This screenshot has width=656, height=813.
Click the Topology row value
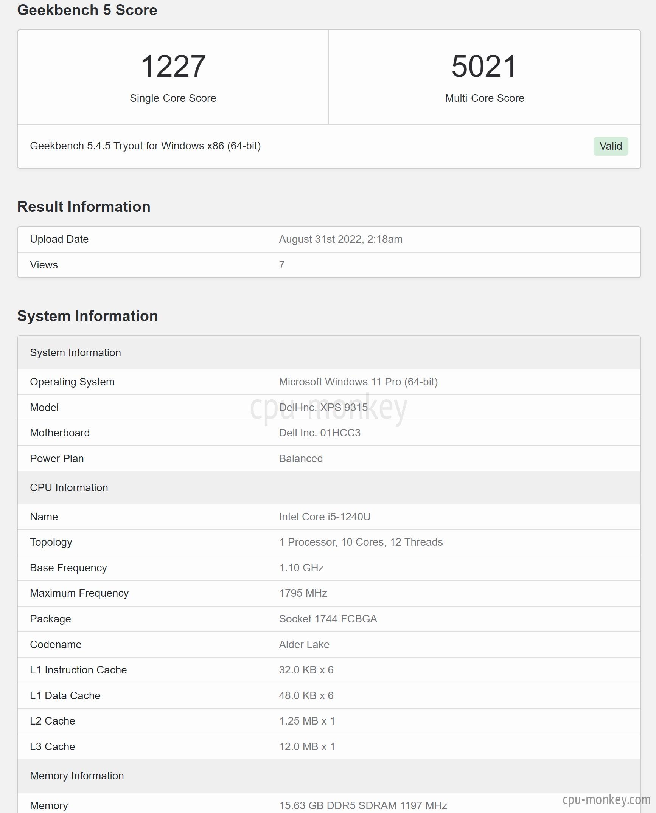click(361, 542)
